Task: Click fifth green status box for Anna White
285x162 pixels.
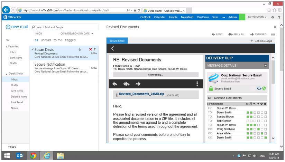Action: tap(262, 133)
